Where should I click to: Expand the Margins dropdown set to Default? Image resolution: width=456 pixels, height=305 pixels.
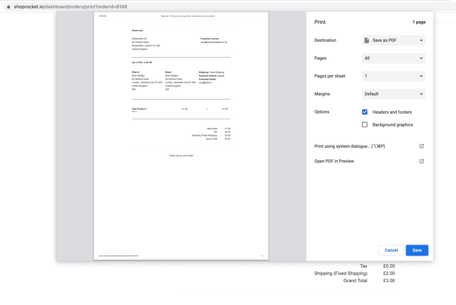point(393,94)
